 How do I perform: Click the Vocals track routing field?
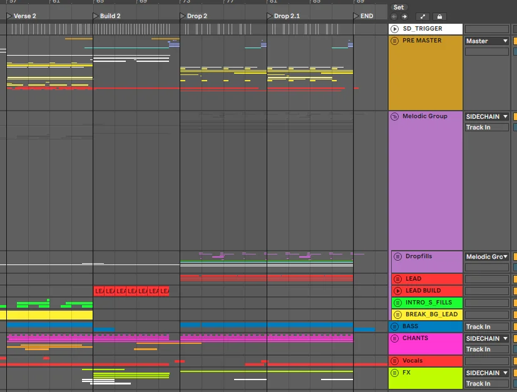pos(487,361)
